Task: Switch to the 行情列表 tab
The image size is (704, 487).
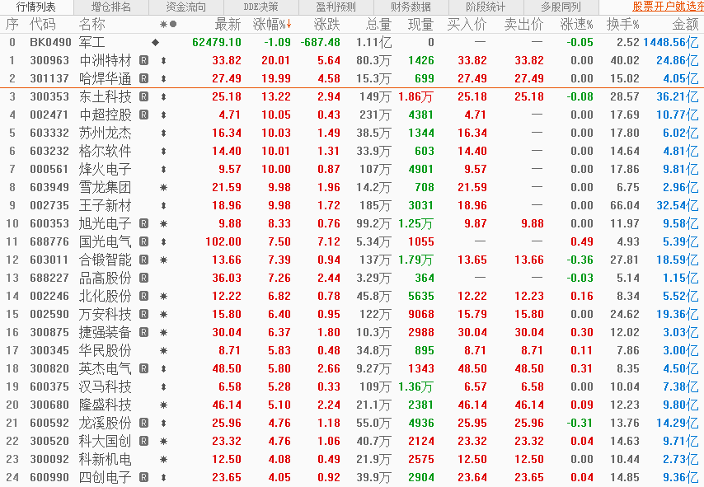Action: click(36, 7)
